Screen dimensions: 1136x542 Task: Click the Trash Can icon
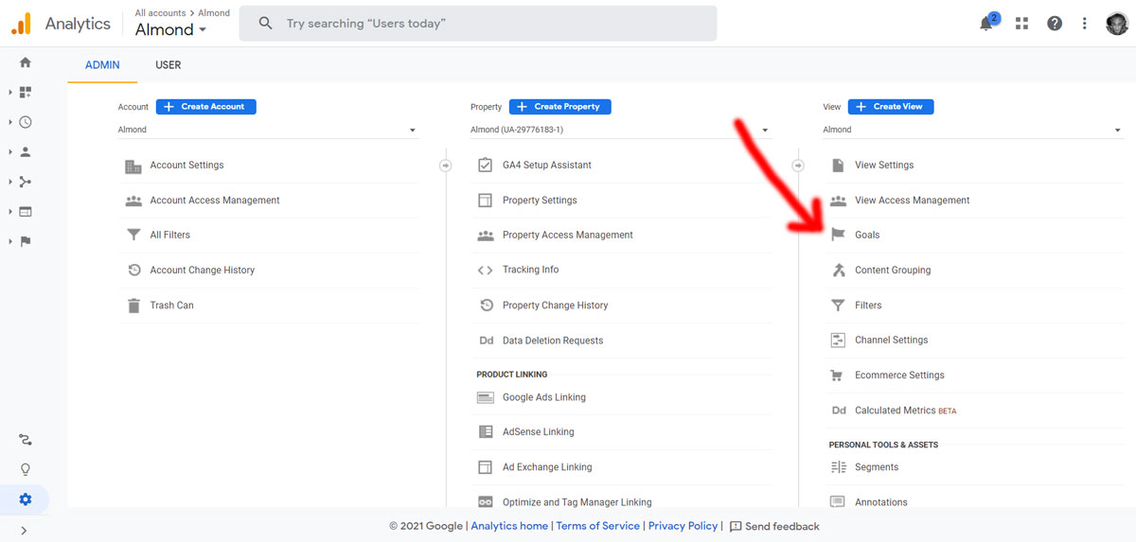133,306
